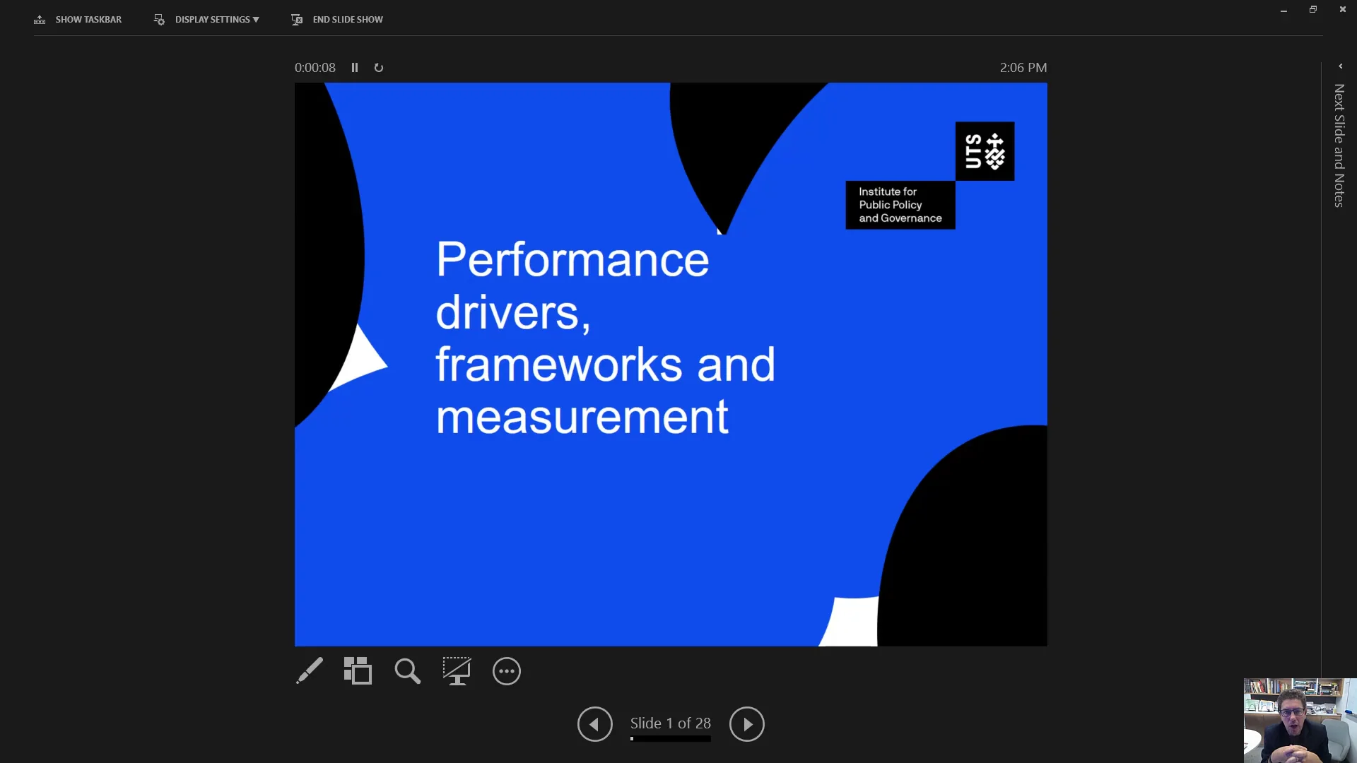
Task: Select the Zoom into slide tool
Action: coord(407,671)
